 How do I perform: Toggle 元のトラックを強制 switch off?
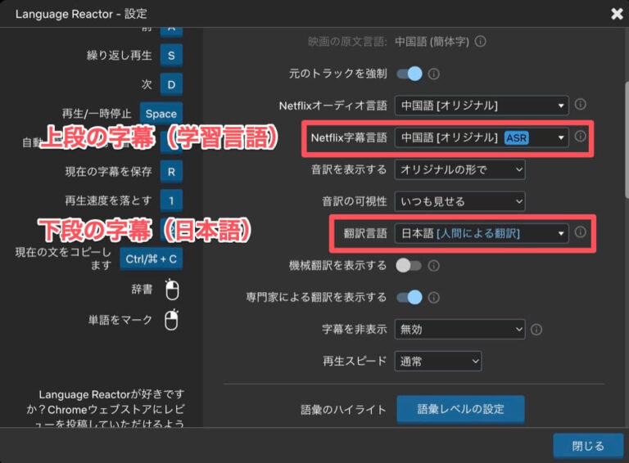410,74
